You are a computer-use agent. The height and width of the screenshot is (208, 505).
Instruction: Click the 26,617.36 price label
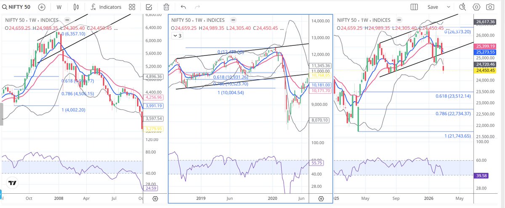tap(486, 22)
